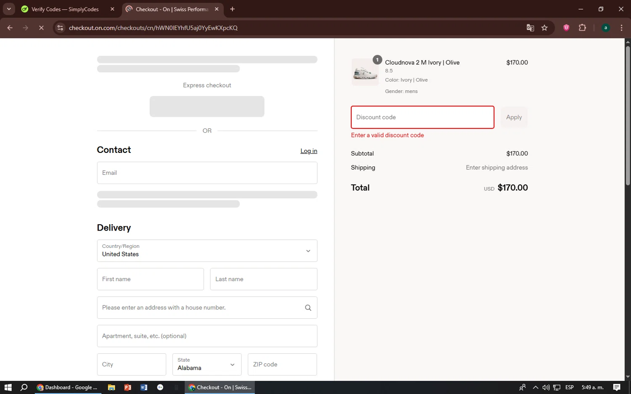
Task: Close the Checkout - On tab
Action: (217, 9)
